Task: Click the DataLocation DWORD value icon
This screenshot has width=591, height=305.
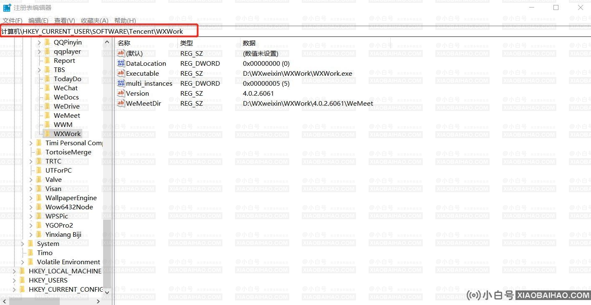Action: 121,63
